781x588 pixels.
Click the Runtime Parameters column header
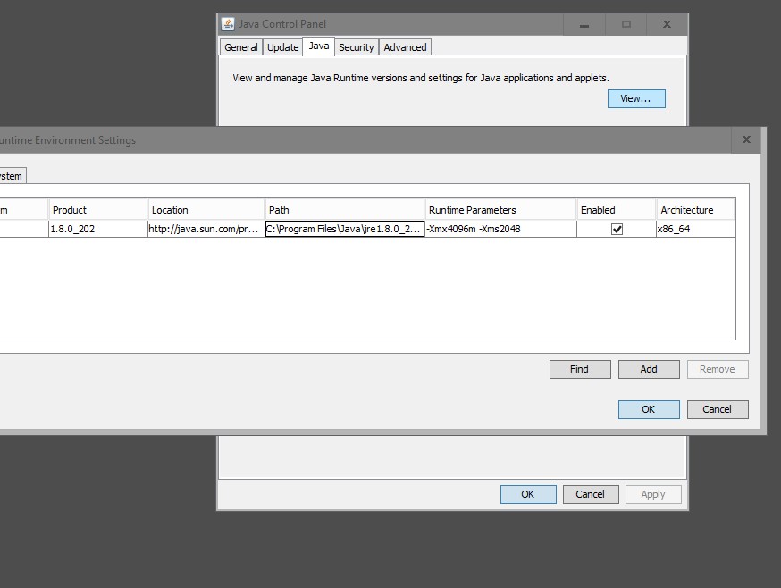(500, 210)
